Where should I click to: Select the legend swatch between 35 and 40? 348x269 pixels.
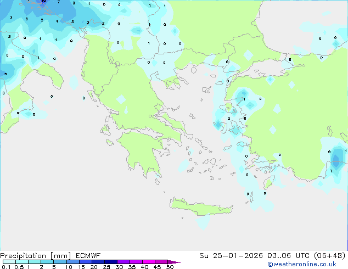pos(136,262)
